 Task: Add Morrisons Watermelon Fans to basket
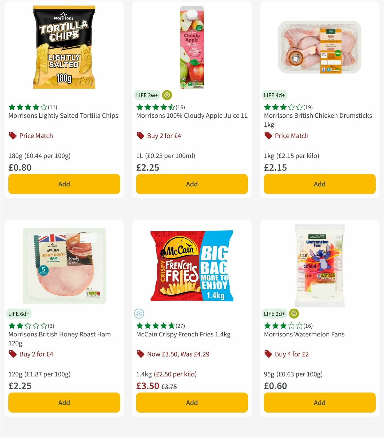click(x=319, y=402)
